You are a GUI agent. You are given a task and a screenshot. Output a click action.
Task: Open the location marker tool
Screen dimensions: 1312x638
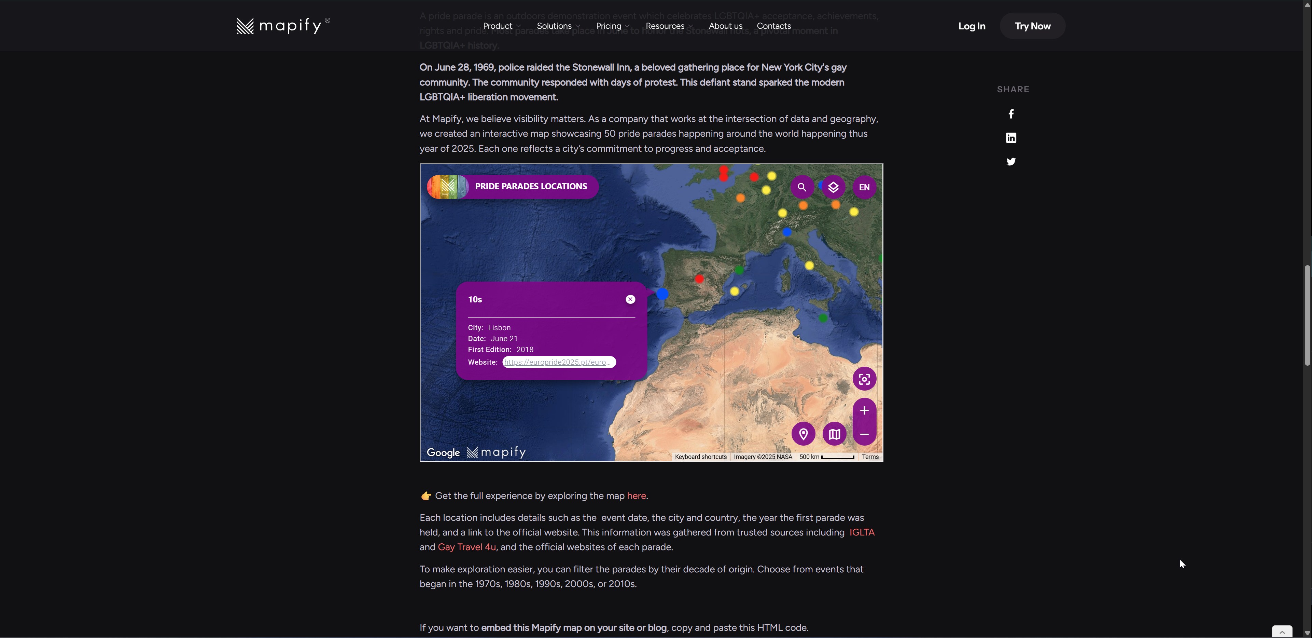click(803, 434)
